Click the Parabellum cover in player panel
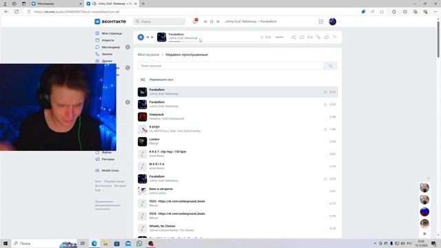Screen dimensions: 441x248 (x=161, y=37)
